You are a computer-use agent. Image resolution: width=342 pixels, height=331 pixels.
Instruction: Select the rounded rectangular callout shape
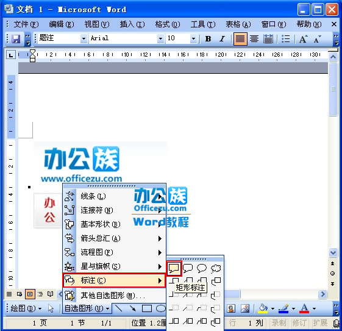pyautogui.click(x=188, y=268)
